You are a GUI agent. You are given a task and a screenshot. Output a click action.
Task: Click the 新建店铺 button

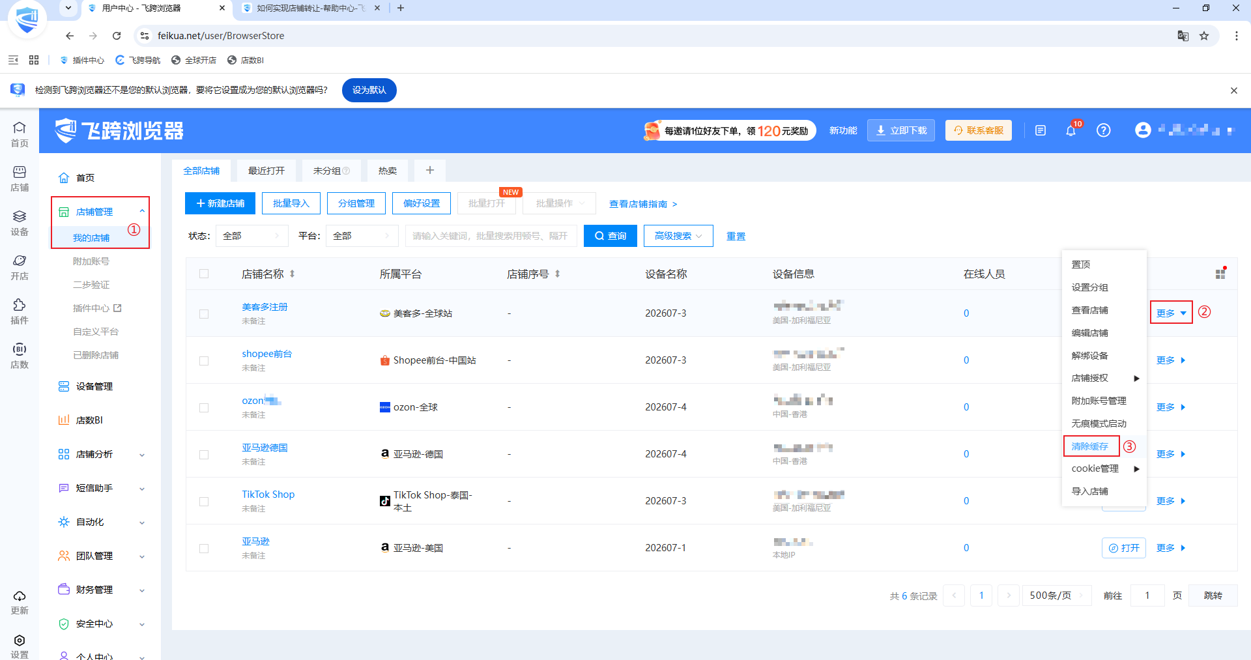pyautogui.click(x=220, y=203)
